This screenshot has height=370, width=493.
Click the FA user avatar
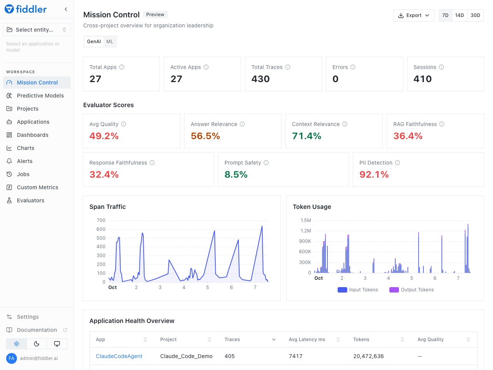pos(12,358)
